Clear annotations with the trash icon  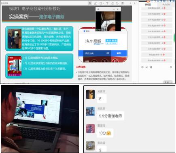coord(123,3)
